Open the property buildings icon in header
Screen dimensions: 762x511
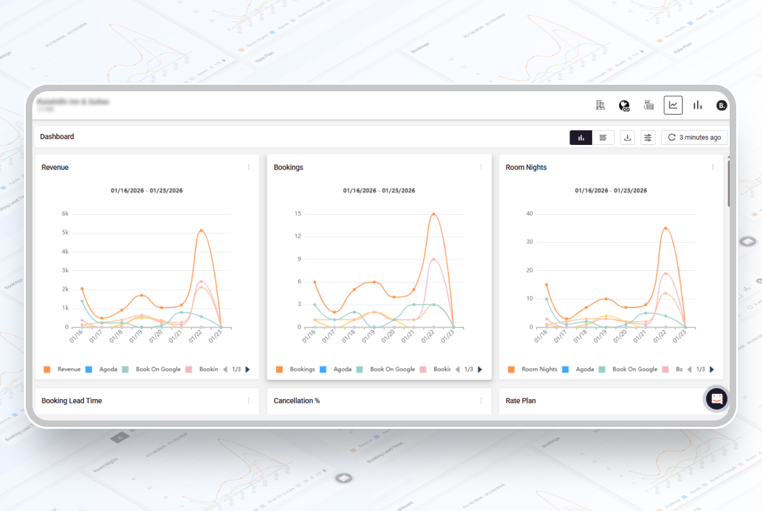pos(600,105)
